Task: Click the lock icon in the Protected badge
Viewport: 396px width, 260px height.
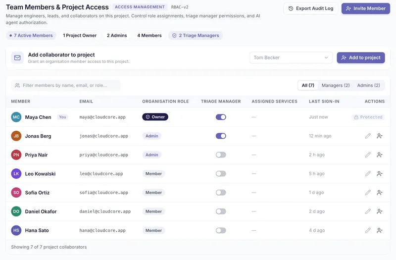Action: tap(356, 117)
